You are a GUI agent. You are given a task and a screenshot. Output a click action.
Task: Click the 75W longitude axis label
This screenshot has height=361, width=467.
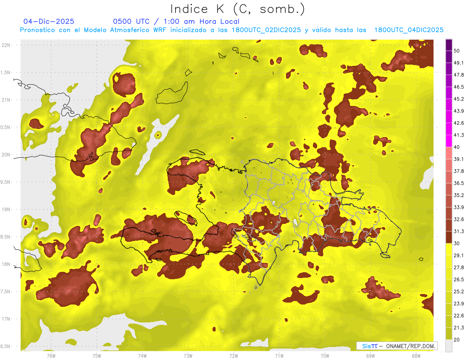click(x=97, y=356)
